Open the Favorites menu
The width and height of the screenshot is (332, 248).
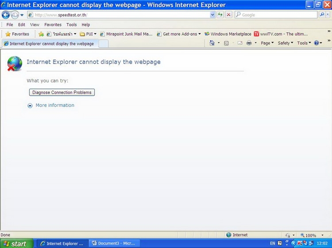click(53, 25)
